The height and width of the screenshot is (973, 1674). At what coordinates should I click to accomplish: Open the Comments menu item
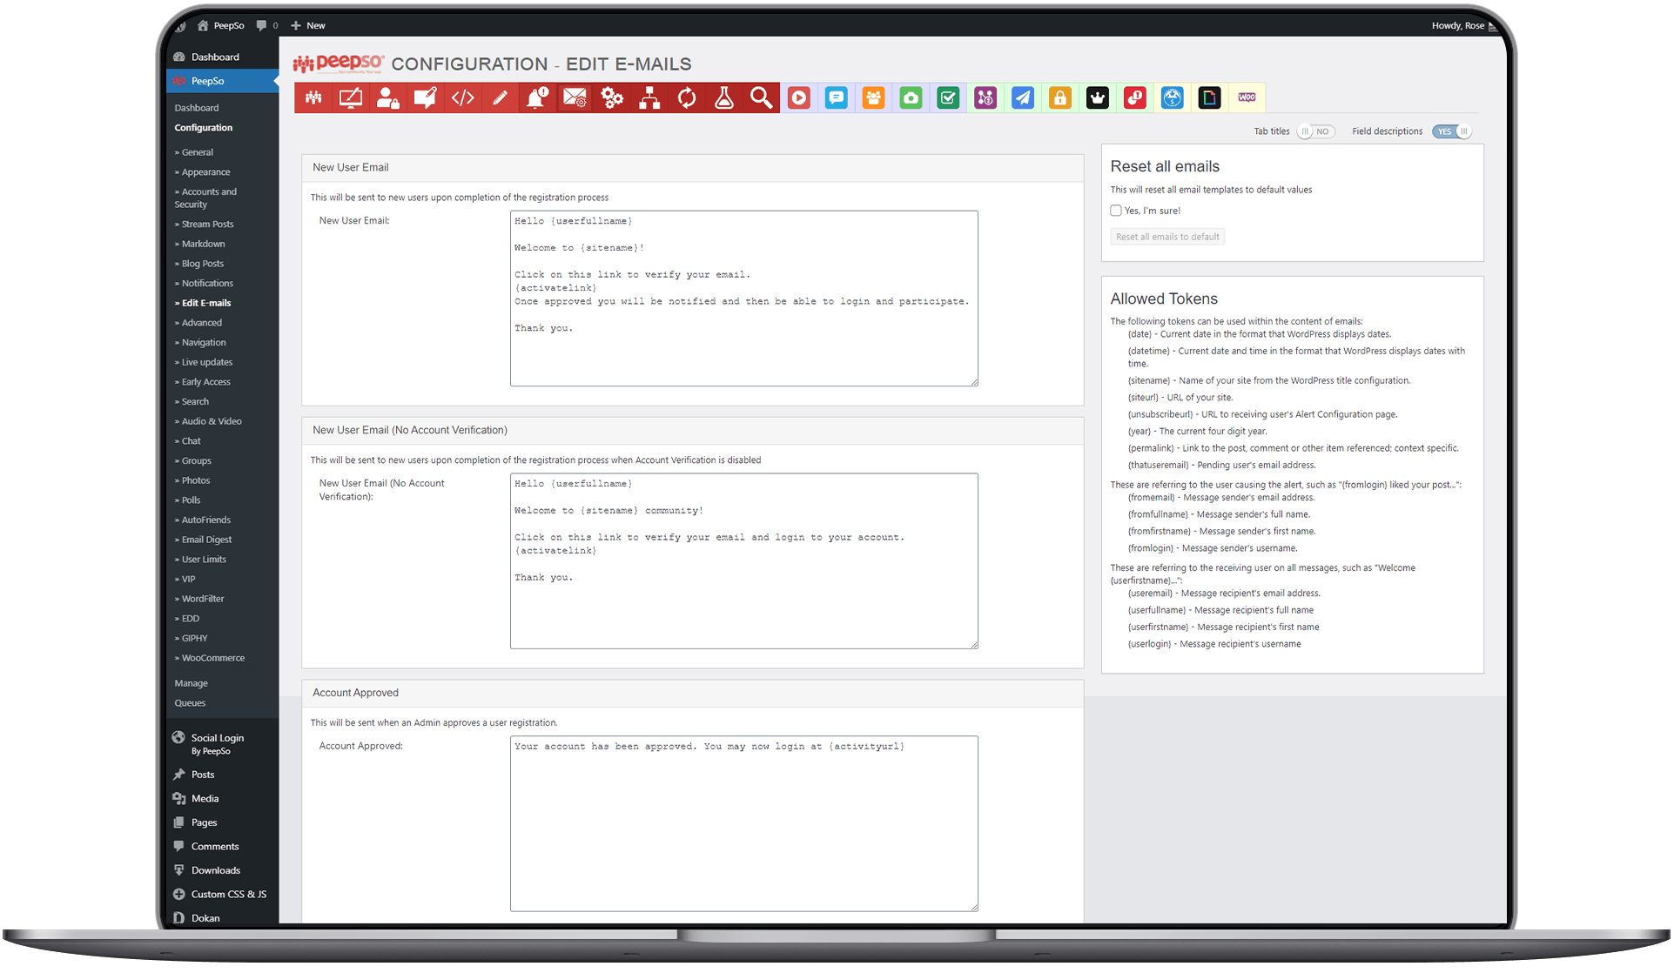[x=214, y=847]
